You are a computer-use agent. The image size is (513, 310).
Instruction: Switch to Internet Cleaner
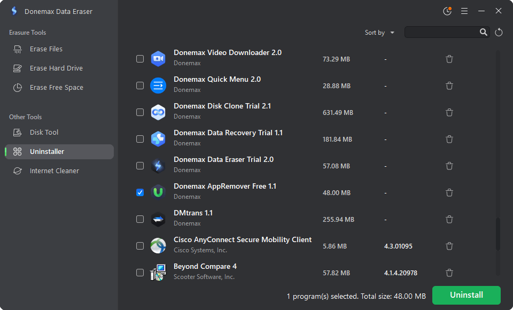click(59, 171)
